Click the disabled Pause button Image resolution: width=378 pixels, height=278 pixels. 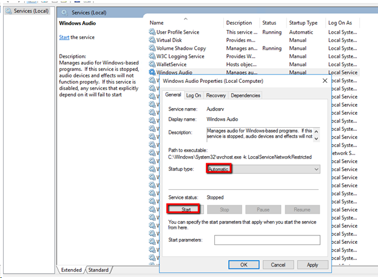(263, 210)
